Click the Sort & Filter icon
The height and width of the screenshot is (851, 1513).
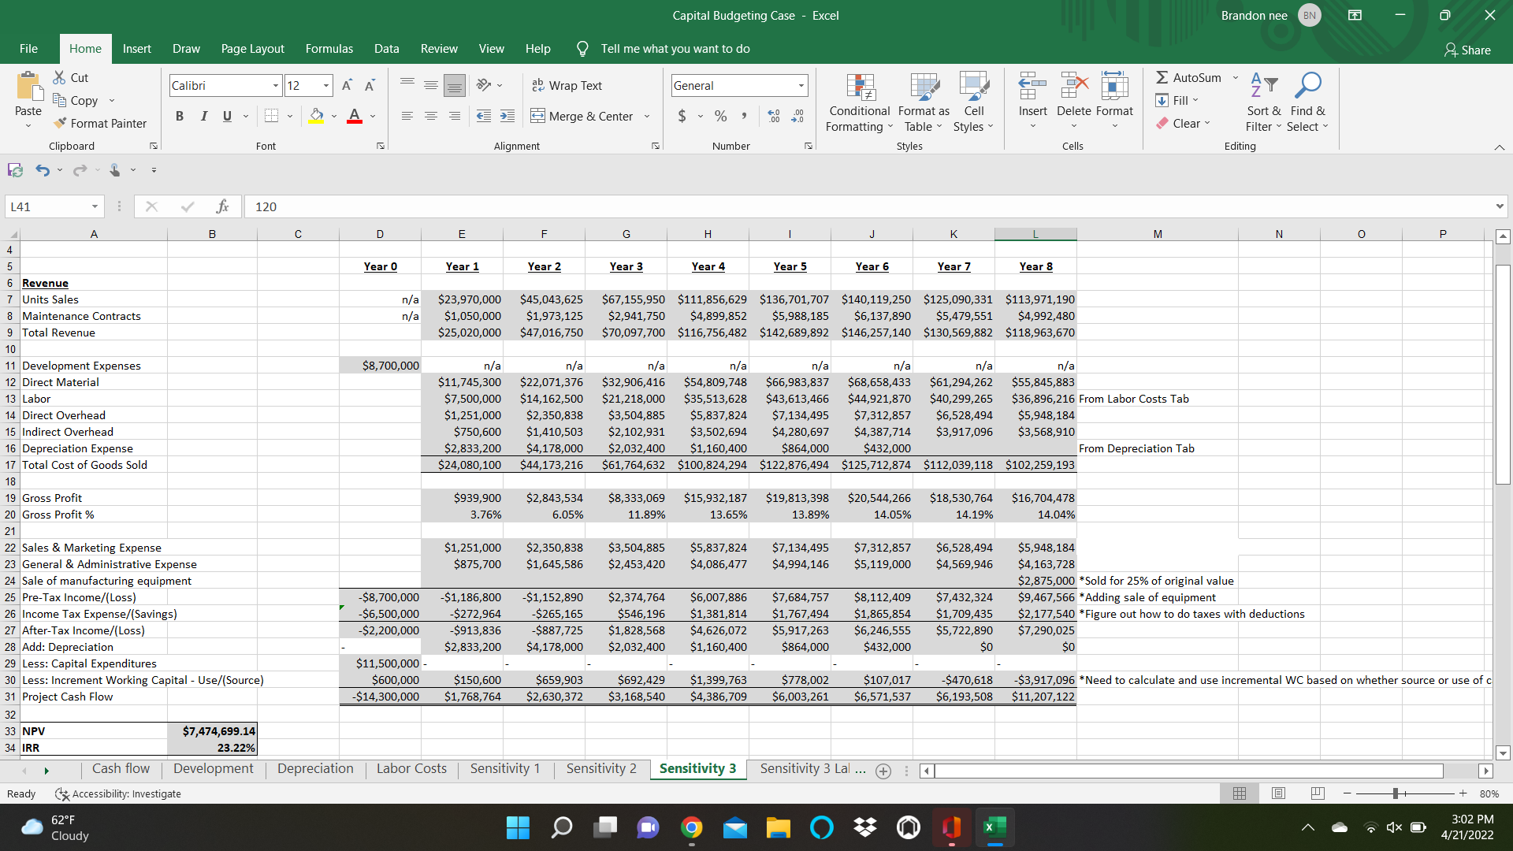pyautogui.click(x=1262, y=102)
